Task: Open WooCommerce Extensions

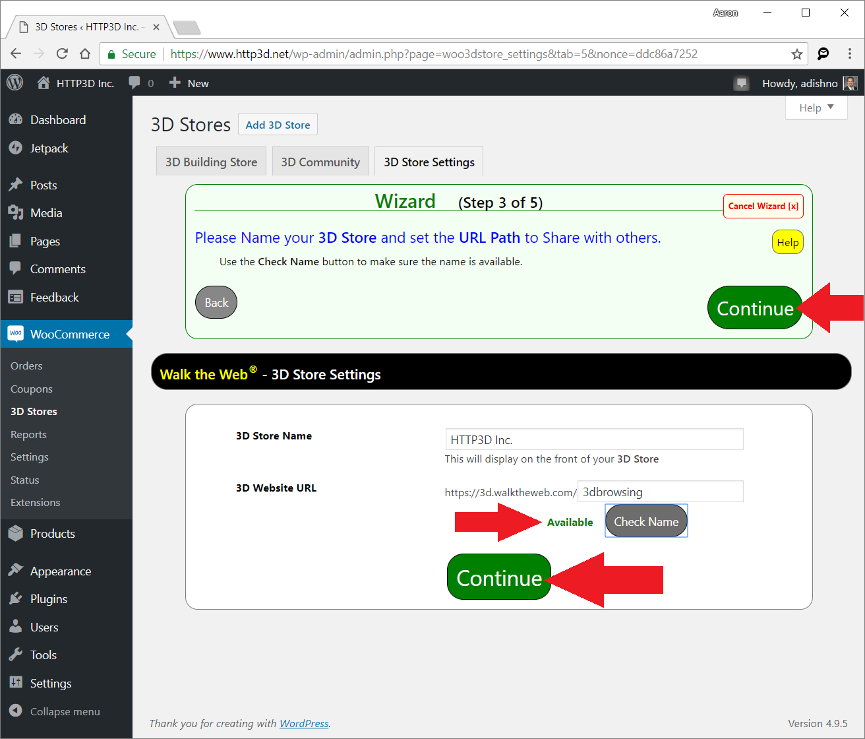Action: (36, 502)
